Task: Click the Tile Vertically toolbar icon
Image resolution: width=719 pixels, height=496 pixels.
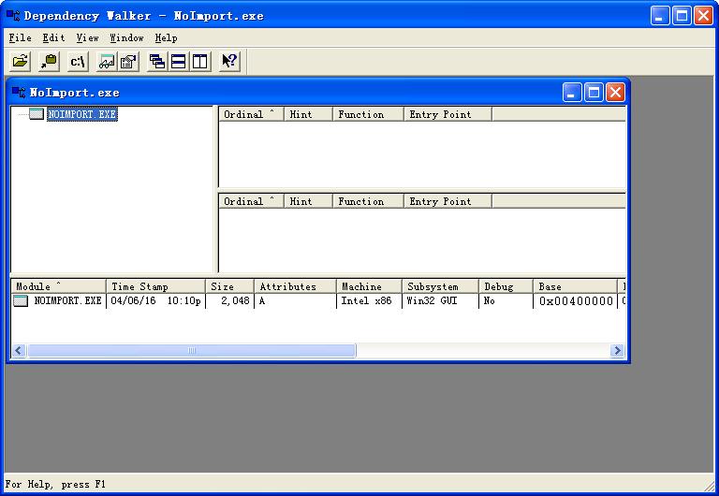Action: 200,61
